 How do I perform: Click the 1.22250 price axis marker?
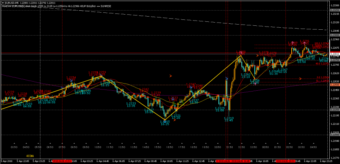pos(335,110)
